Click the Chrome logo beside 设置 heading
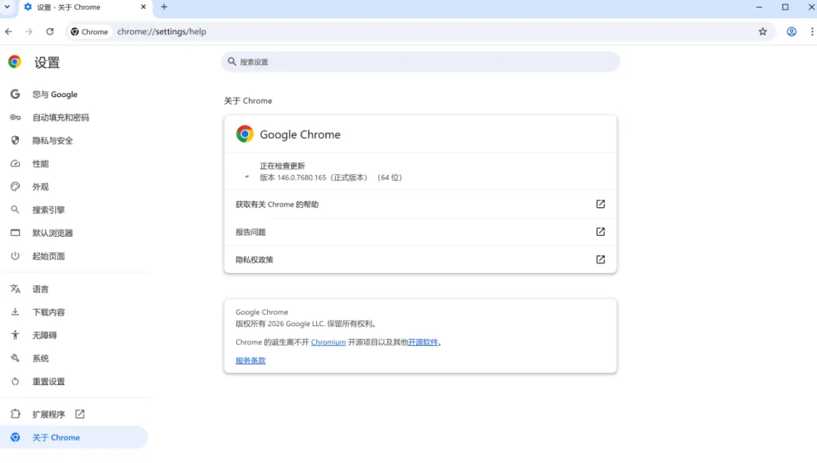Viewport: 817px width, 463px height. coord(14,62)
